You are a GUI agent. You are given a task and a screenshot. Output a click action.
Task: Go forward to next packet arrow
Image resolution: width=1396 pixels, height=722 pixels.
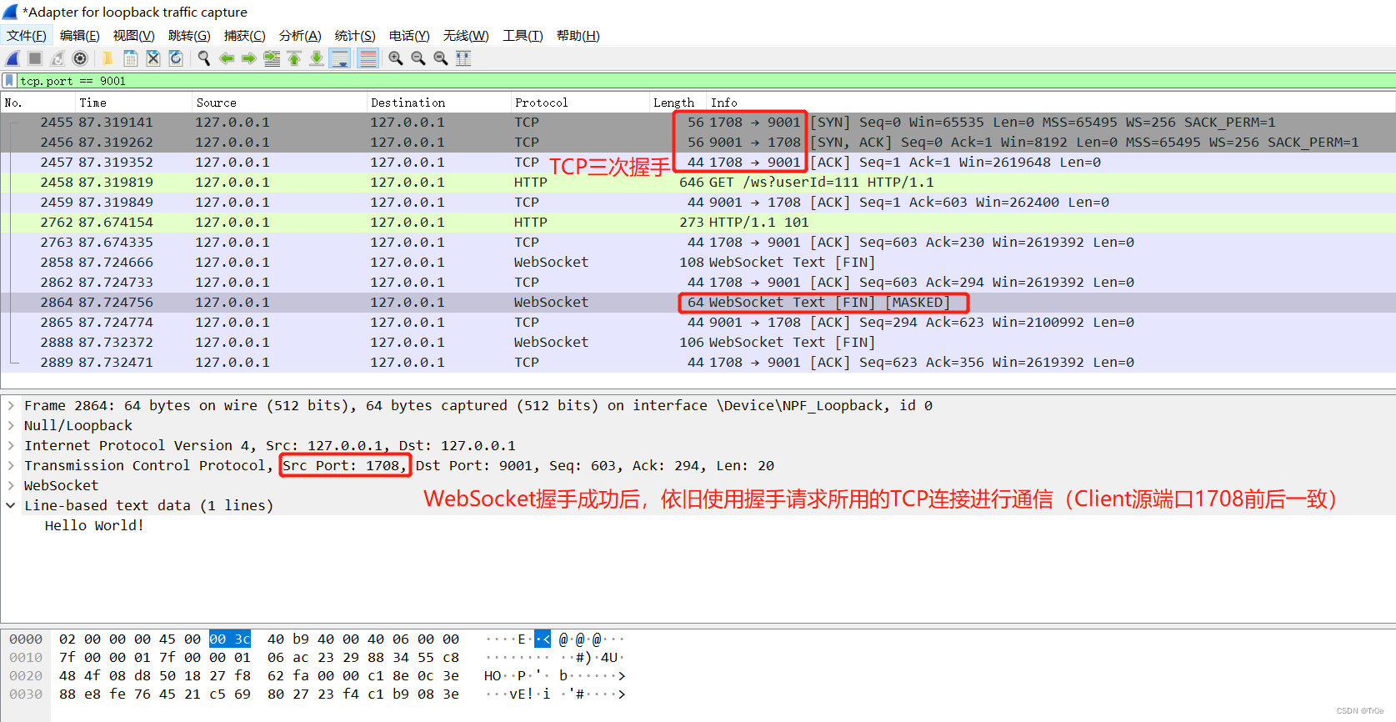click(248, 58)
